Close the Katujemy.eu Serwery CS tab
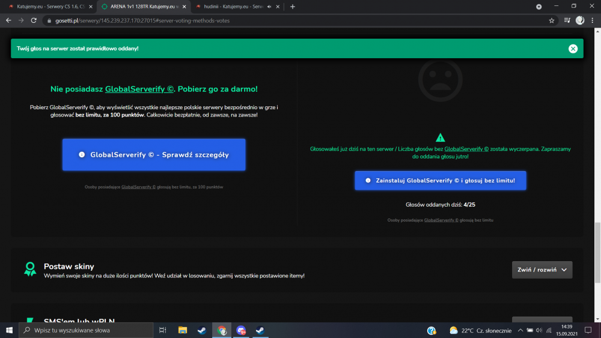The height and width of the screenshot is (338, 601). (91, 7)
